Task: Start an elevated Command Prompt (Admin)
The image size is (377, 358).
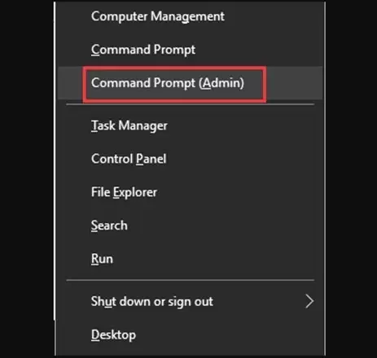Action: tap(190, 83)
